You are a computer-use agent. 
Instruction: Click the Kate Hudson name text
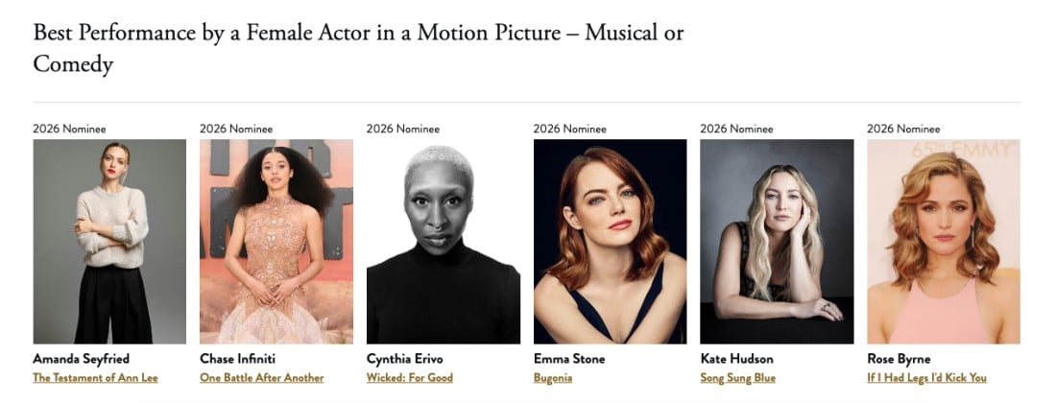[736, 359]
